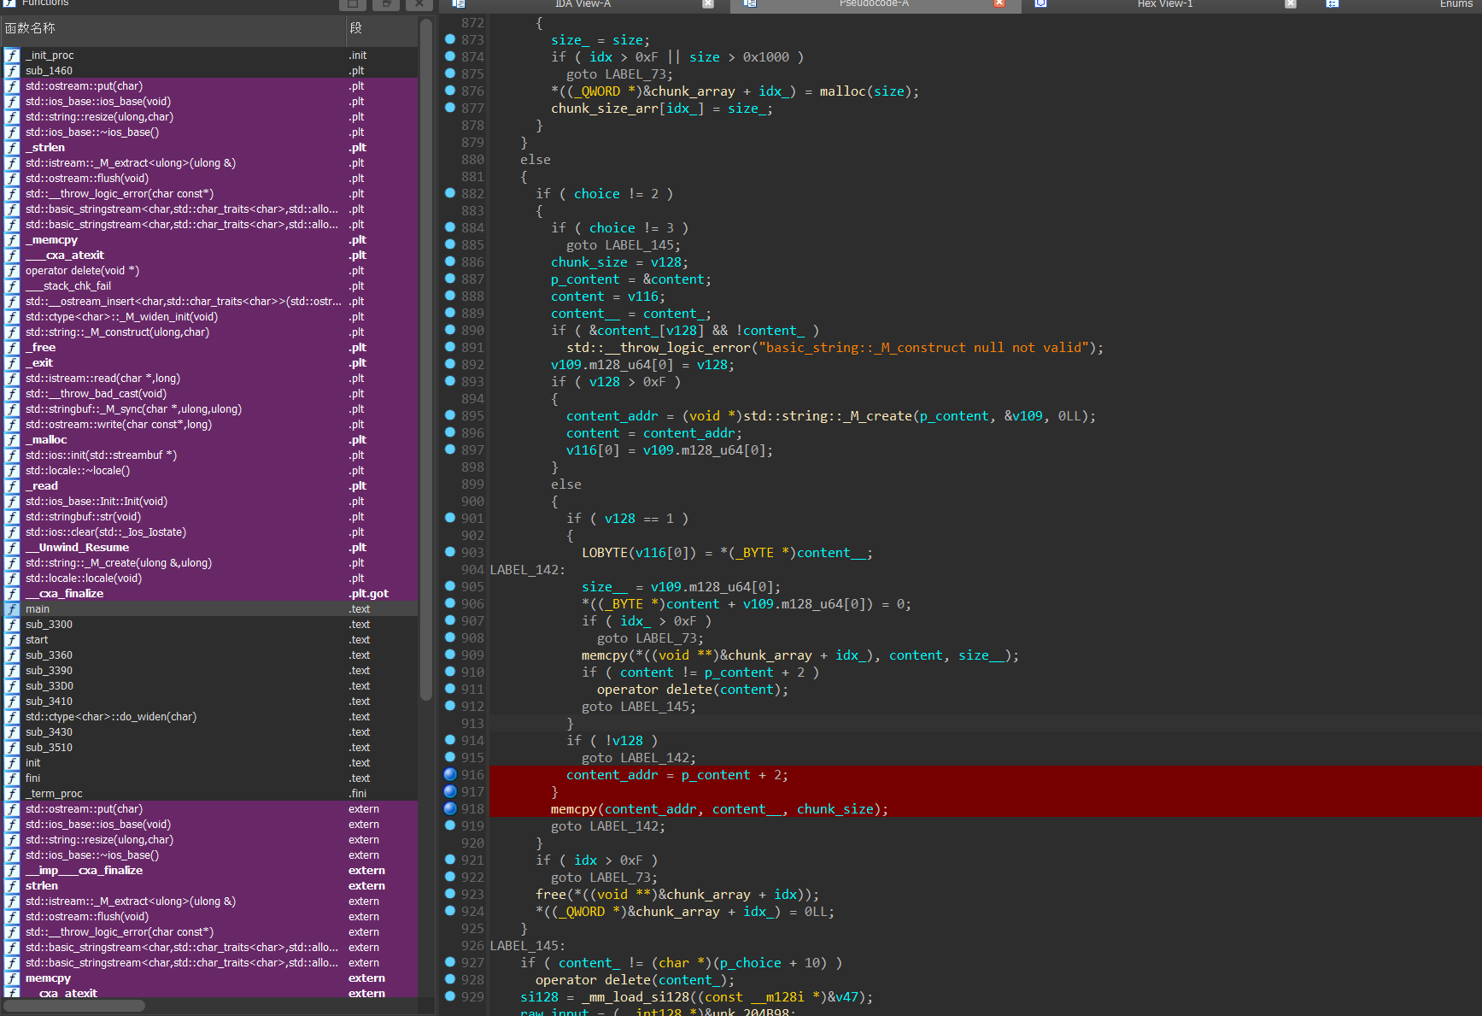Select __imp___cxa_finalize extern row
This screenshot has height=1016, width=1482.
point(209,871)
